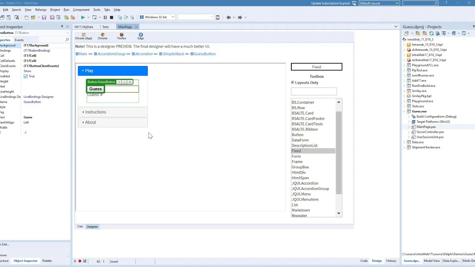Click the Refresh icon in Projects toolbar
This screenshot has height=267, width=475.
click(x=432, y=33)
